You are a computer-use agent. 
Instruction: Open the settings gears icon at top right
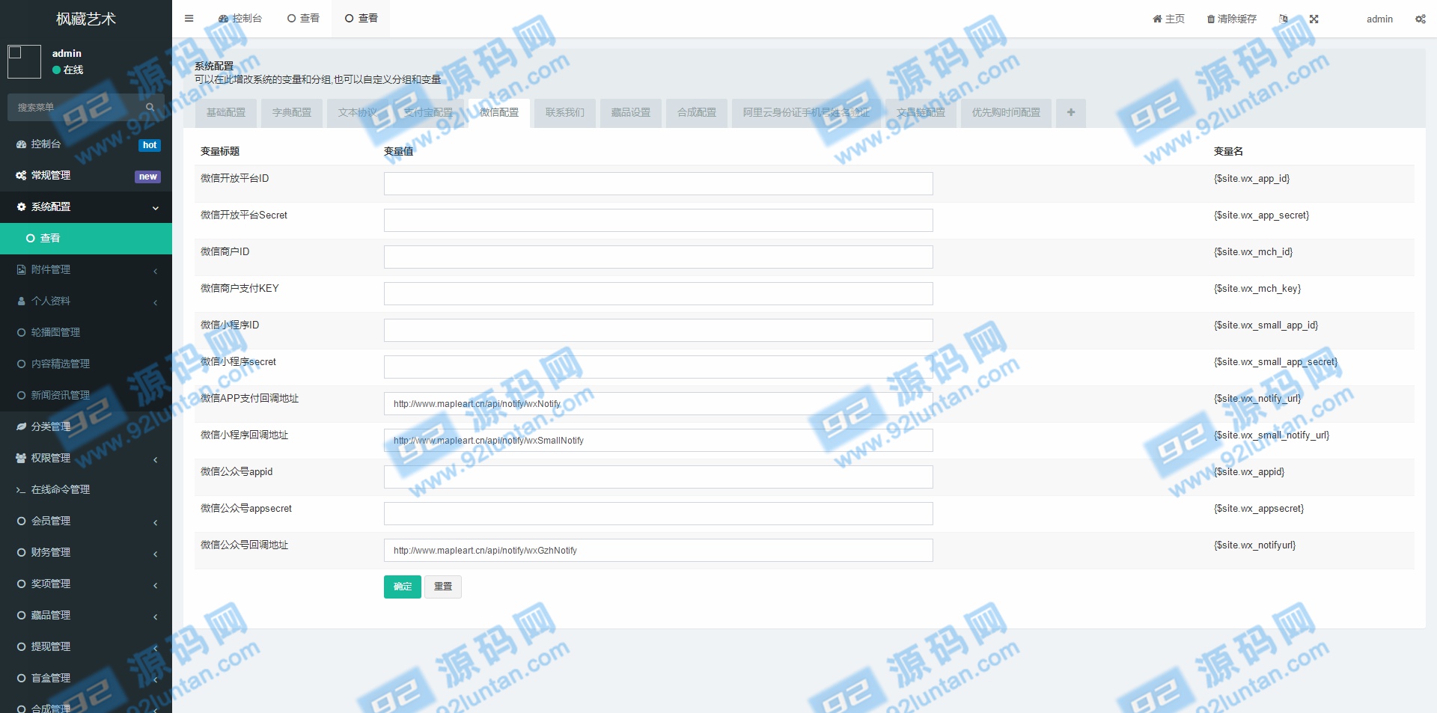pos(1420,19)
